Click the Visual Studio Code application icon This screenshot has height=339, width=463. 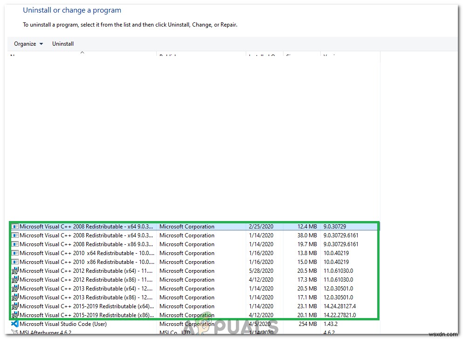15,324
